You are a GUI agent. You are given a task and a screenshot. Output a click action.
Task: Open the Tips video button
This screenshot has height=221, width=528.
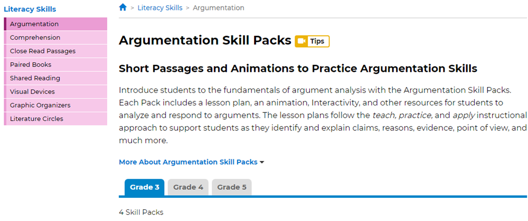coord(312,41)
